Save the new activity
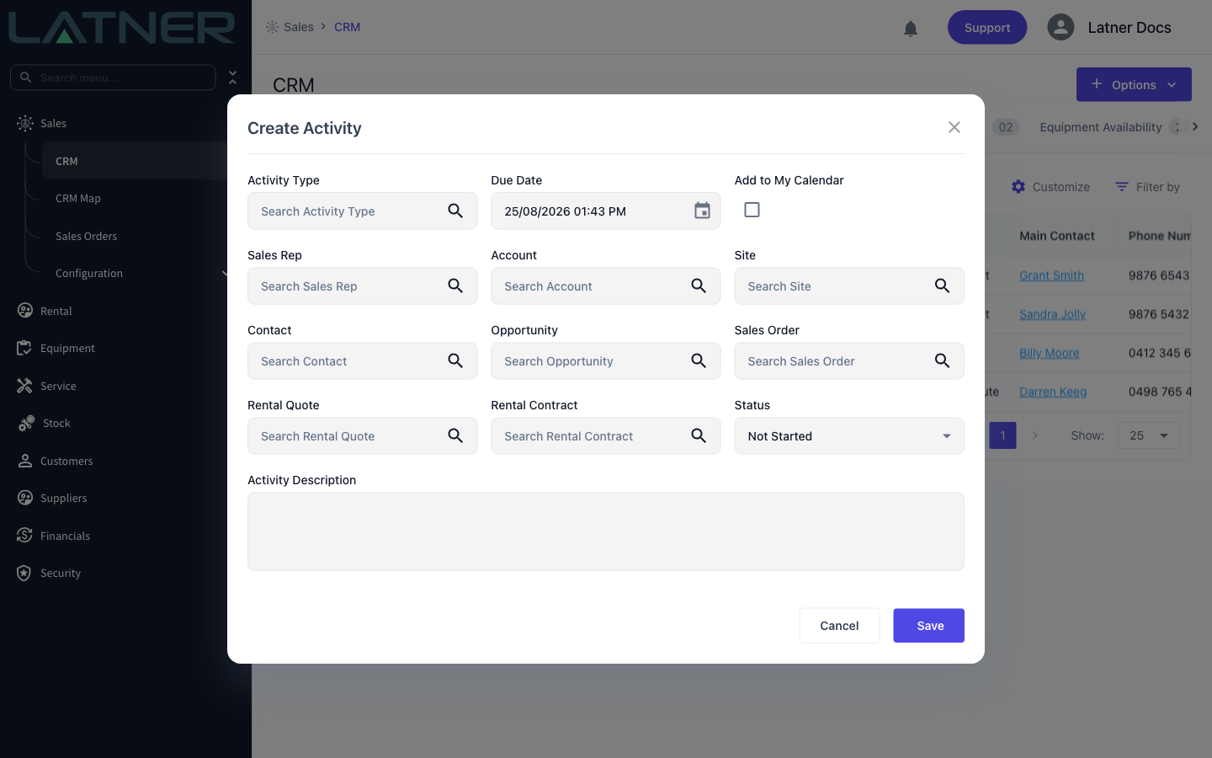The width and height of the screenshot is (1212, 758). (x=928, y=626)
